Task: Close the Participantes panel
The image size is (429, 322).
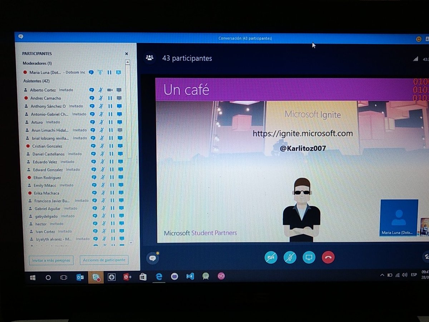Action: coord(127,54)
